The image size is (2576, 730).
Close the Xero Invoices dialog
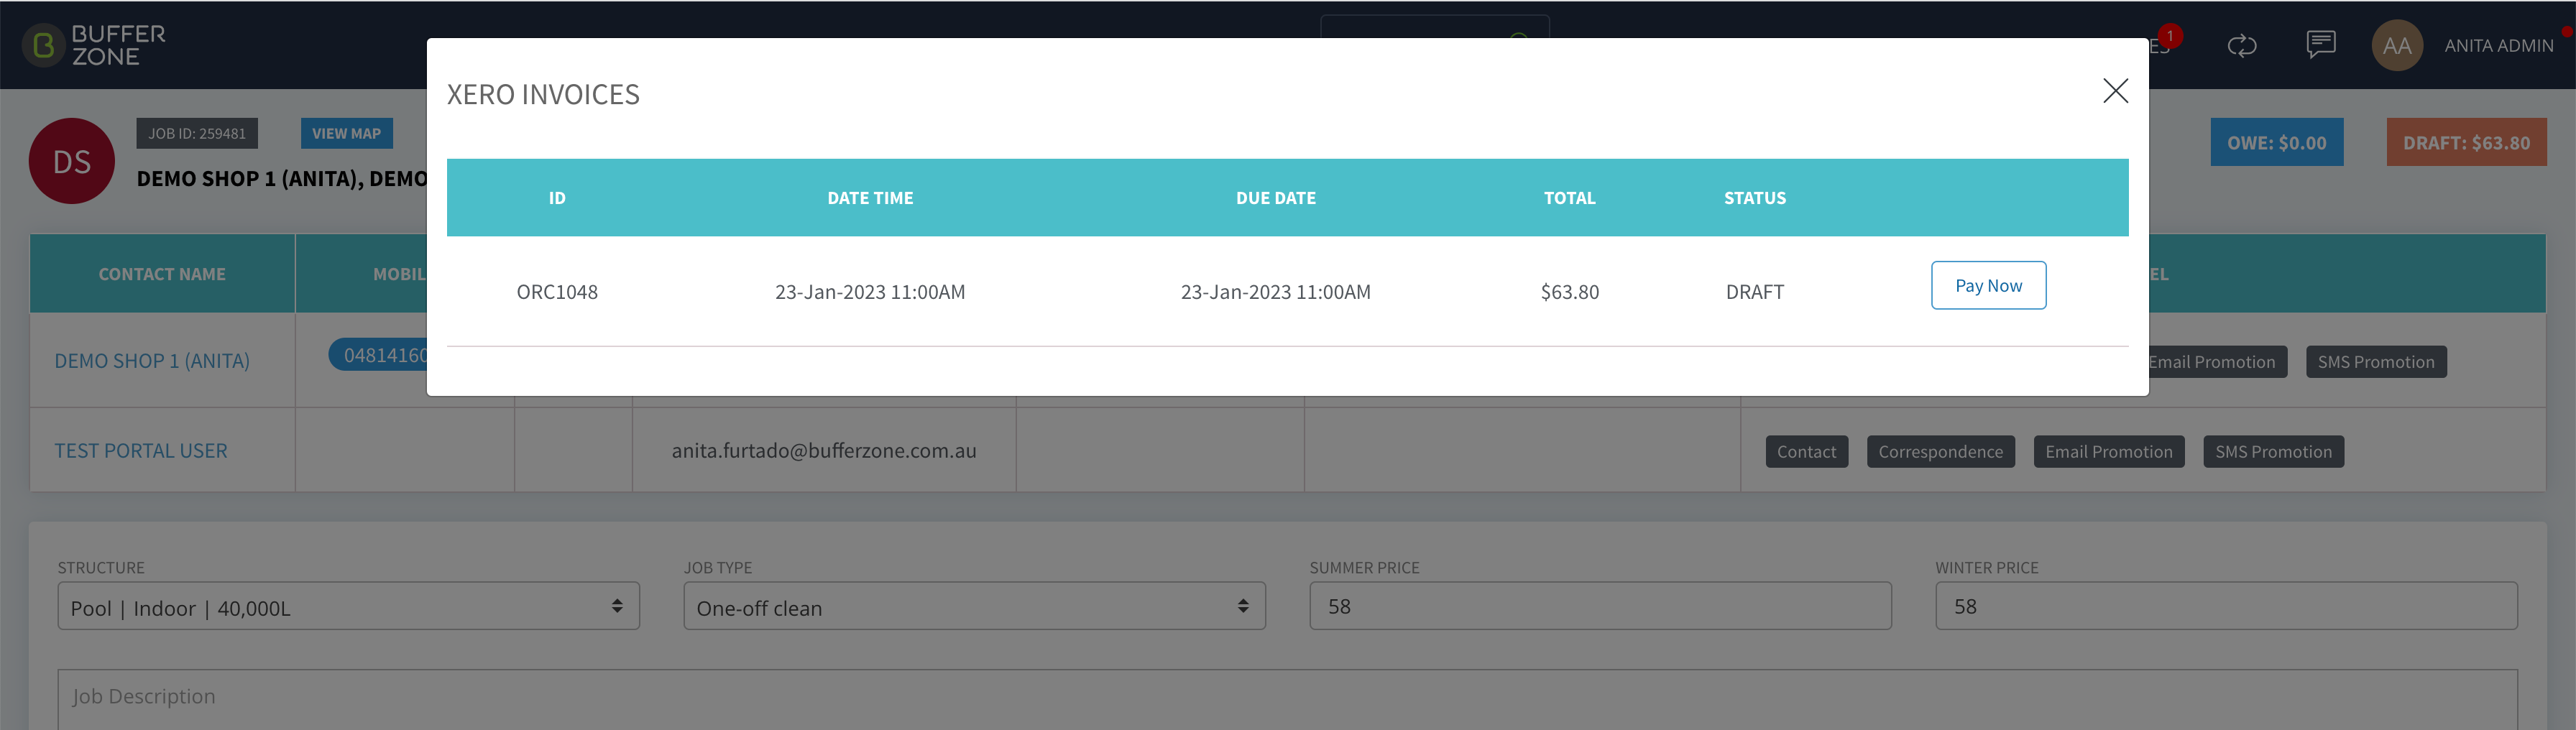pos(2115,91)
